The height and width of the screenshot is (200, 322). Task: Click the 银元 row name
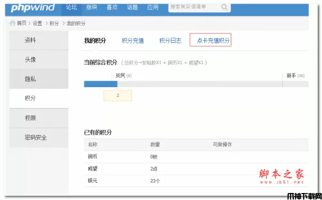click(x=93, y=181)
